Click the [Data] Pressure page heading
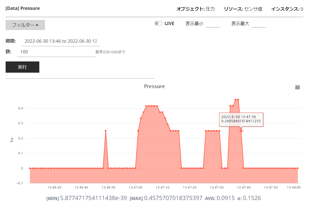 [x=22, y=8]
